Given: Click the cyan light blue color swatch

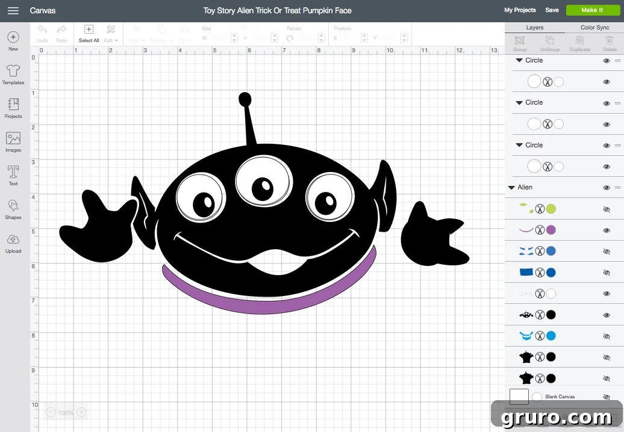Looking at the screenshot, I should pyautogui.click(x=551, y=336).
